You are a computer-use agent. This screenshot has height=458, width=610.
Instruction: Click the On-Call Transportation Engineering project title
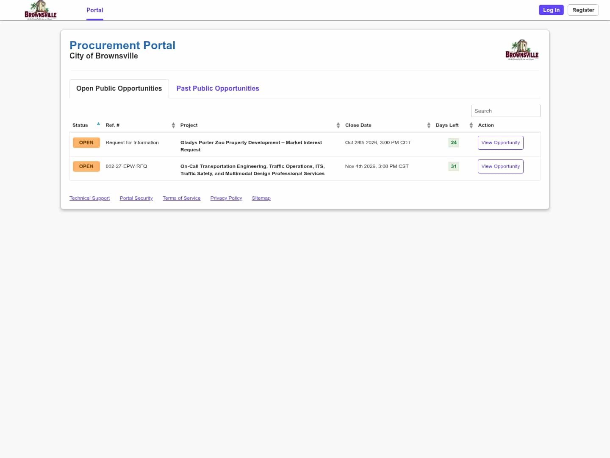252,170
